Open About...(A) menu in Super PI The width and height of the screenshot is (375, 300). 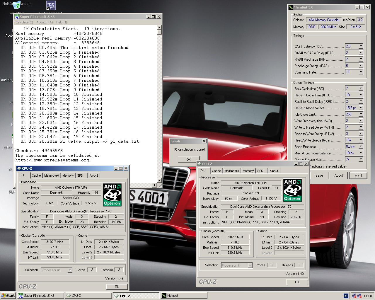click(45, 22)
